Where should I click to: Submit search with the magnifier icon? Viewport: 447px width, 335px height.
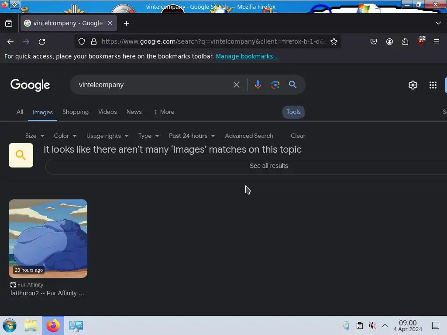click(292, 84)
